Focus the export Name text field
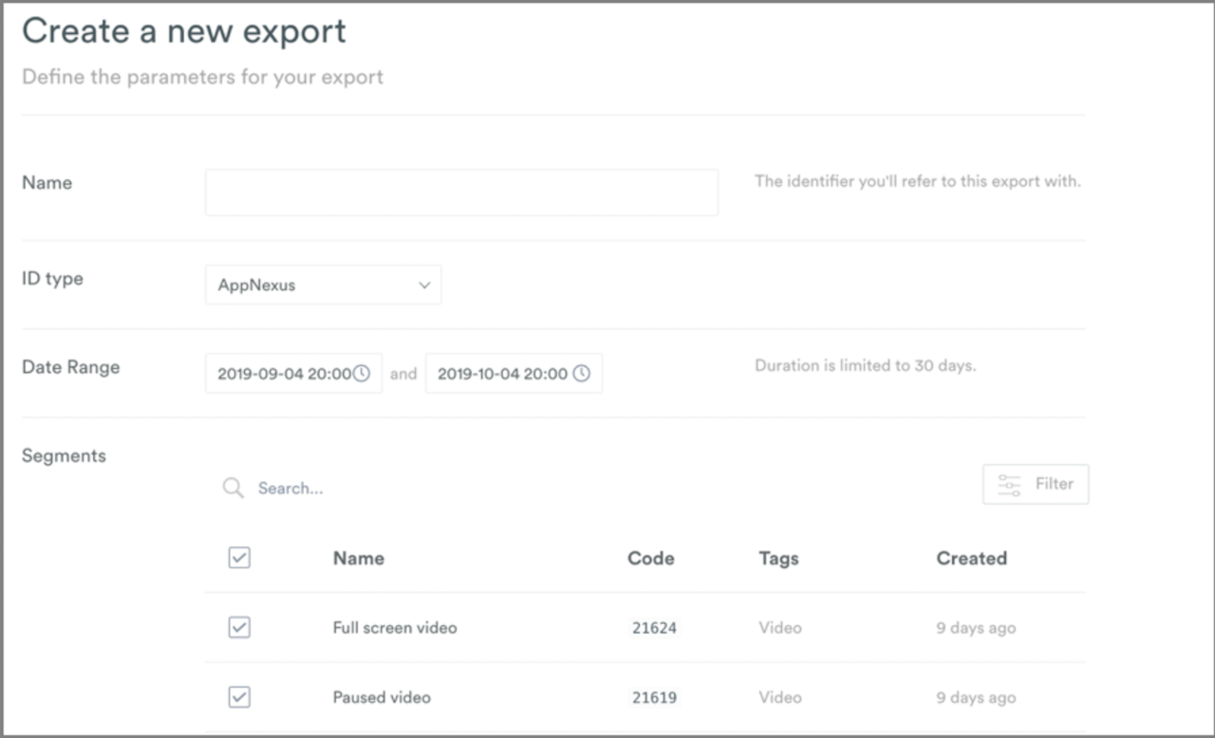The width and height of the screenshot is (1215, 738). pos(461,193)
